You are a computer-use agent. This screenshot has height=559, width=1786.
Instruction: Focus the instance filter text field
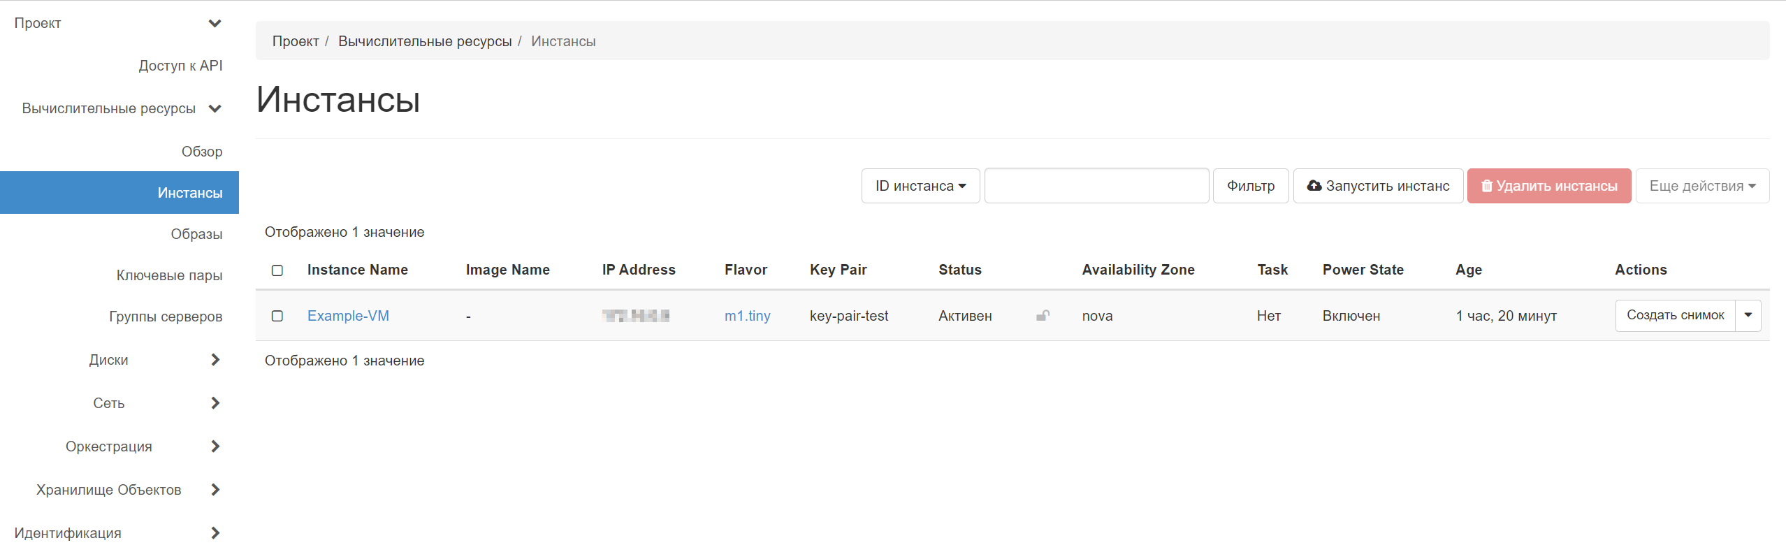1096,186
